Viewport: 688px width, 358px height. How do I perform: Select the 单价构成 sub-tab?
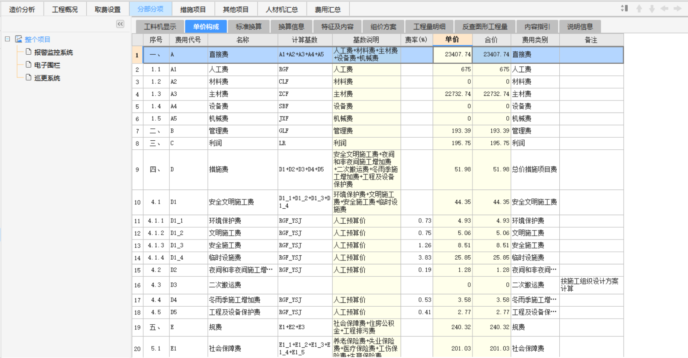(x=206, y=27)
